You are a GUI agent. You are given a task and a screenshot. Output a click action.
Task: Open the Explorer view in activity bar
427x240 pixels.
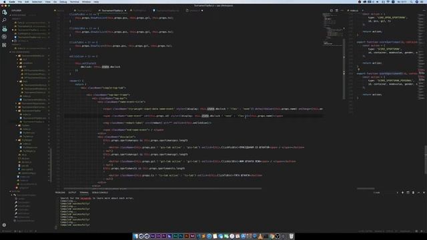(4, 12)
